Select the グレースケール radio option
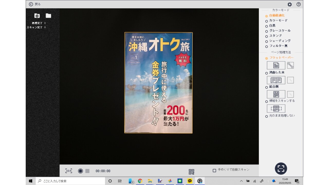The height and width of the screenshot is (185, 329). pos(267,31)
